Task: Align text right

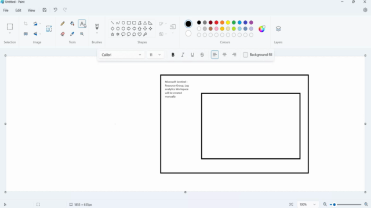Action: [x=234, y=55]
